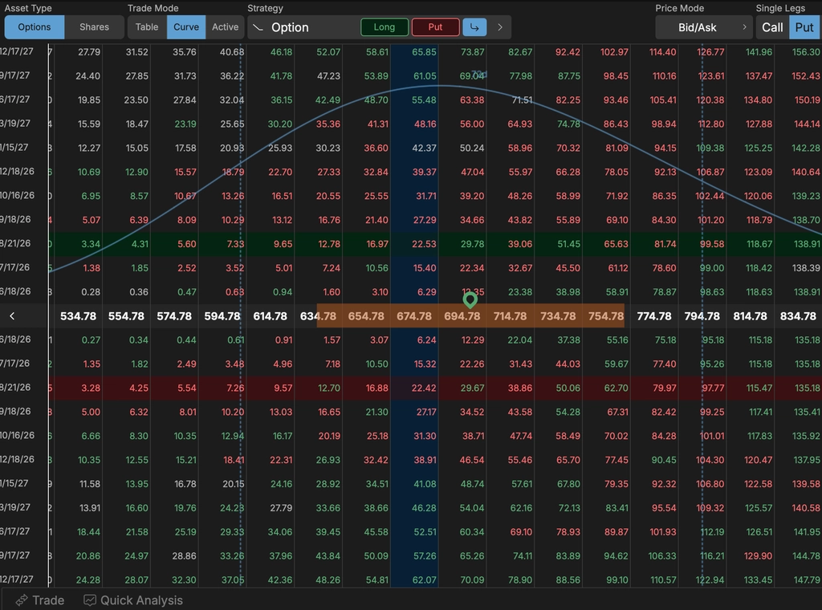This screenshot has width=822, height=610.
Task: Click call price 99.58
Action: tap(712, 244)
